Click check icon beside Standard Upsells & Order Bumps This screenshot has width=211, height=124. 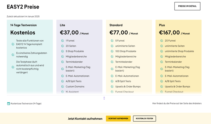click(112, 87)
